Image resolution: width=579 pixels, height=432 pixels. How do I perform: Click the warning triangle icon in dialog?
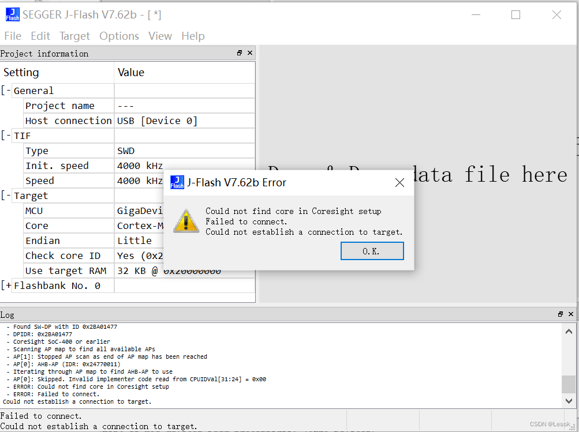[186, 221]
